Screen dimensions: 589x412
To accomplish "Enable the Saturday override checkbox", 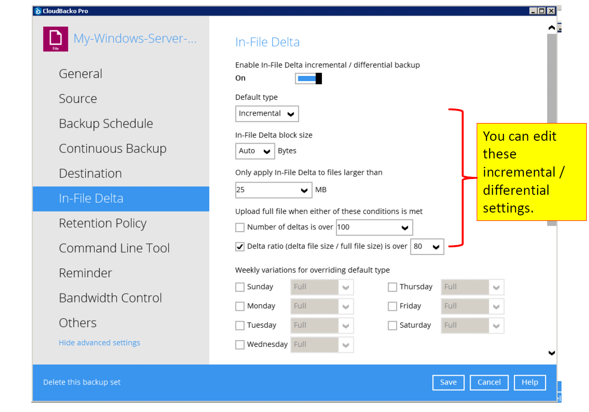I will pos(392,325).
